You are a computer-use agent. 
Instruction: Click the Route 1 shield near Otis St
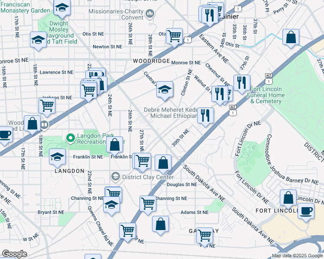click(x=188, y=40)
